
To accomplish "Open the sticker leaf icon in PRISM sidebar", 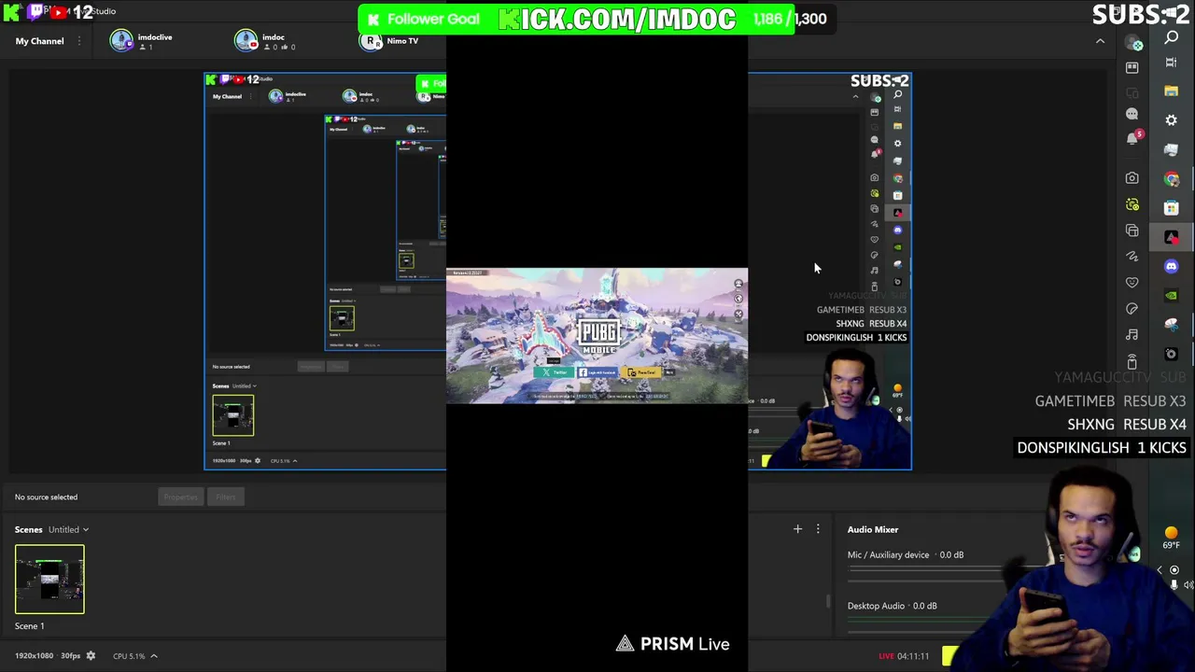I will (x=1132, y=308).
